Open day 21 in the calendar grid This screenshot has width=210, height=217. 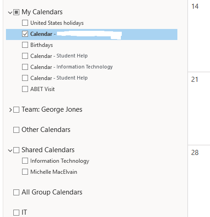coord(199,108)
